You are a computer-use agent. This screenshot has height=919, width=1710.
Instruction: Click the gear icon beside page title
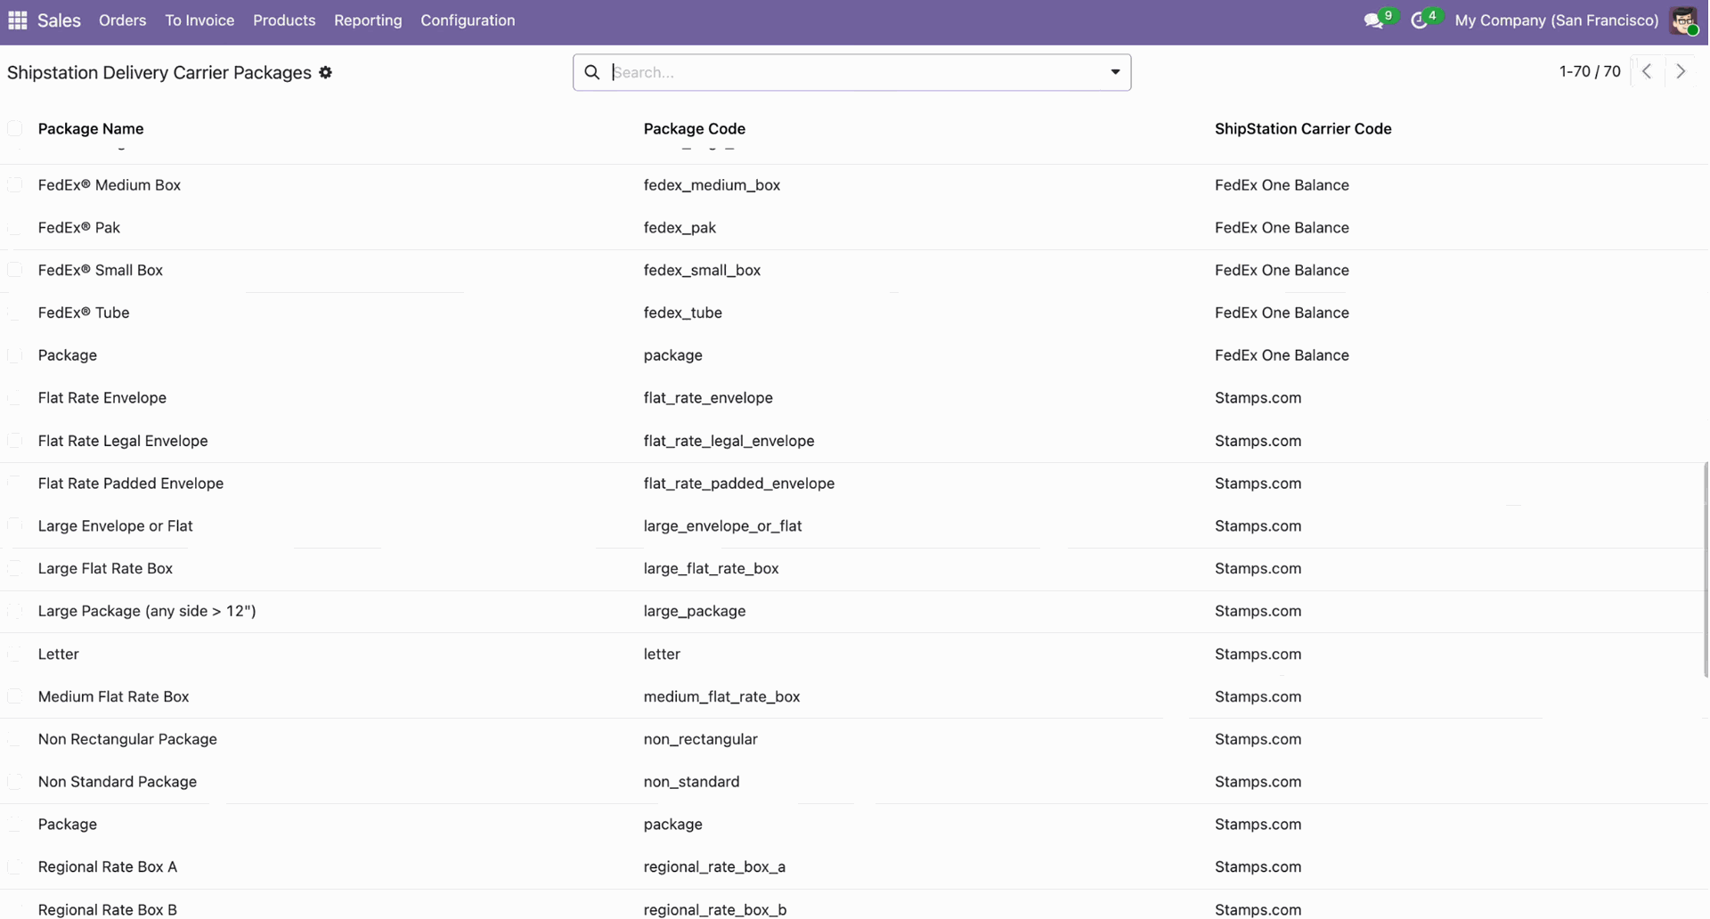[326, 73]
